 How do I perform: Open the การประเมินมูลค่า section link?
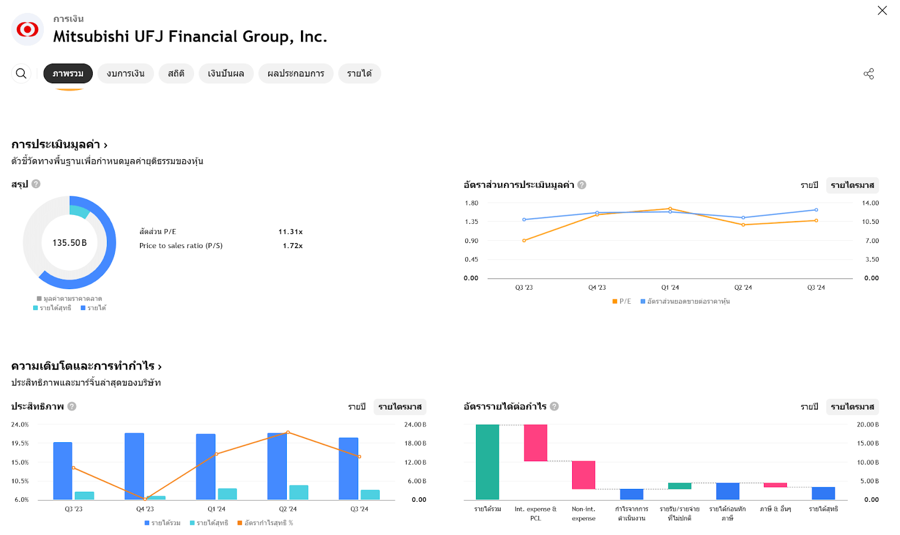pyautogui.click(x=59, y=145)
